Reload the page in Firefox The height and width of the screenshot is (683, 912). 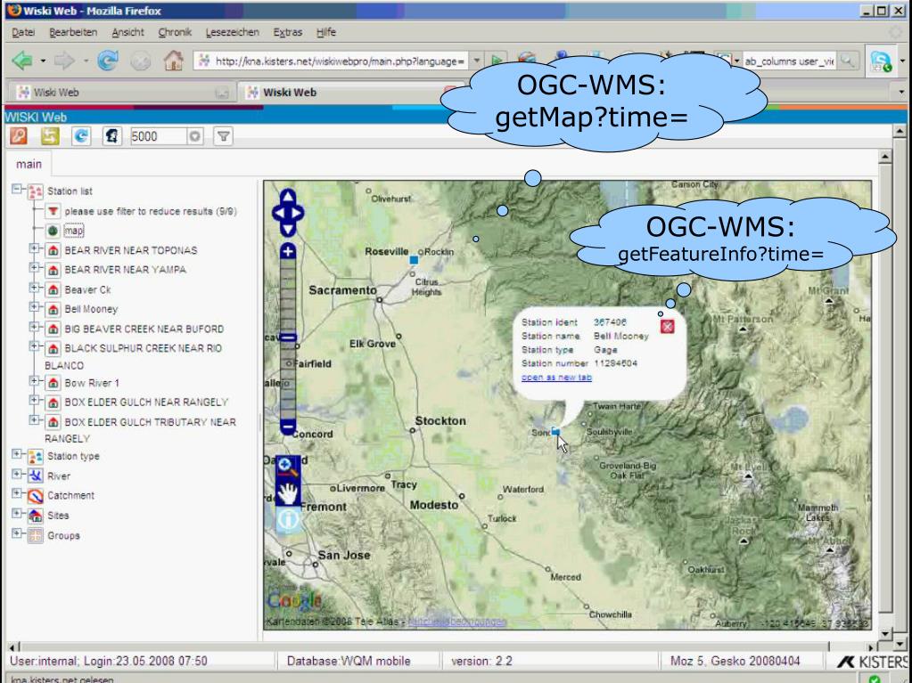click(108, 60)
